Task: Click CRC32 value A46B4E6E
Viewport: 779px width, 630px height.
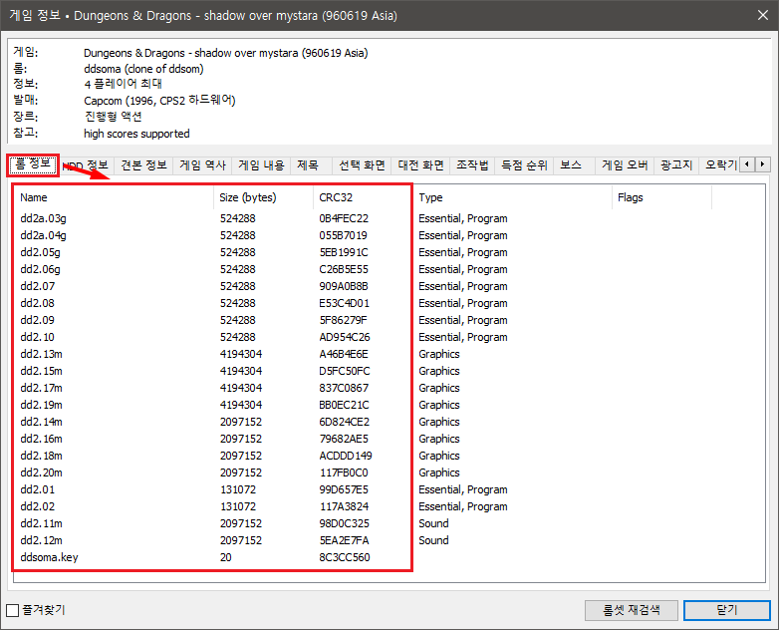Action: point(344,354)
